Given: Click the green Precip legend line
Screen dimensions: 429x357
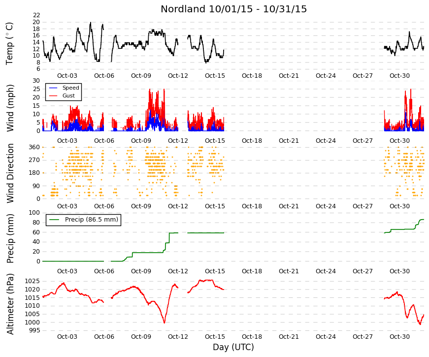Looking at the screenshot, I should click(x=54, y=220).
